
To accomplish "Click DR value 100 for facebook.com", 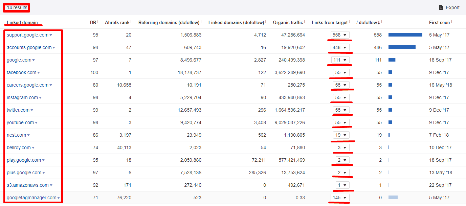I will pos(94,72).
